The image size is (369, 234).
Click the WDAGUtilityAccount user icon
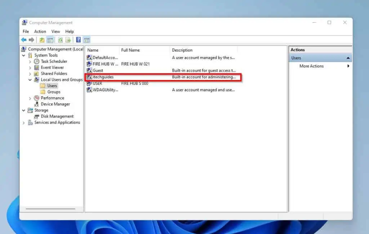pos(89,90)
